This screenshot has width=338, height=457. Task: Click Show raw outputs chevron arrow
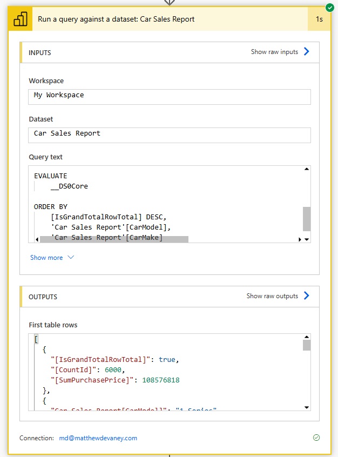pos(306,296)
